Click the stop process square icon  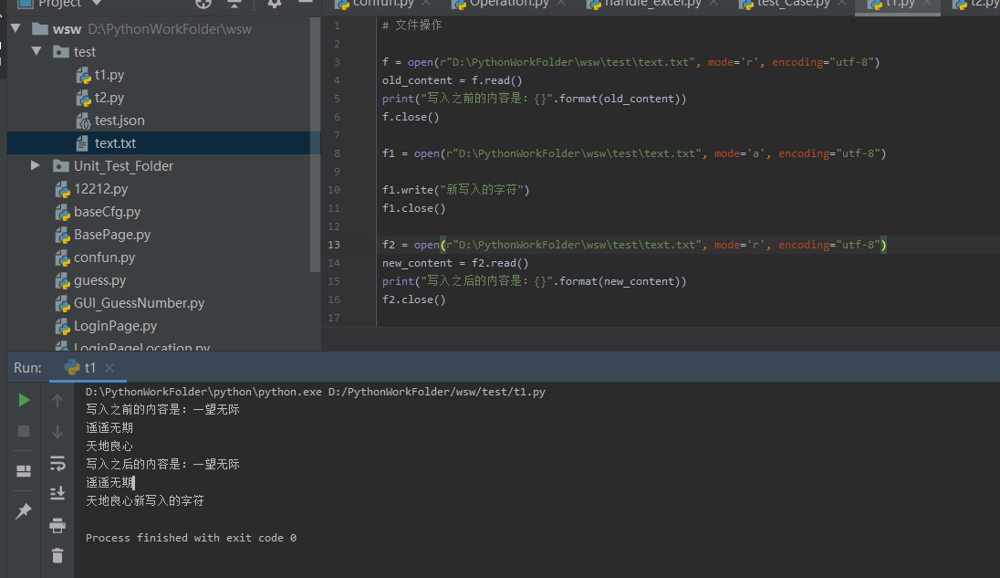[24, 431]
